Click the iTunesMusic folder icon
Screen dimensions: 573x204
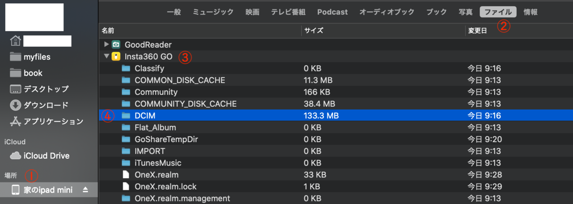tap(126, 163)
